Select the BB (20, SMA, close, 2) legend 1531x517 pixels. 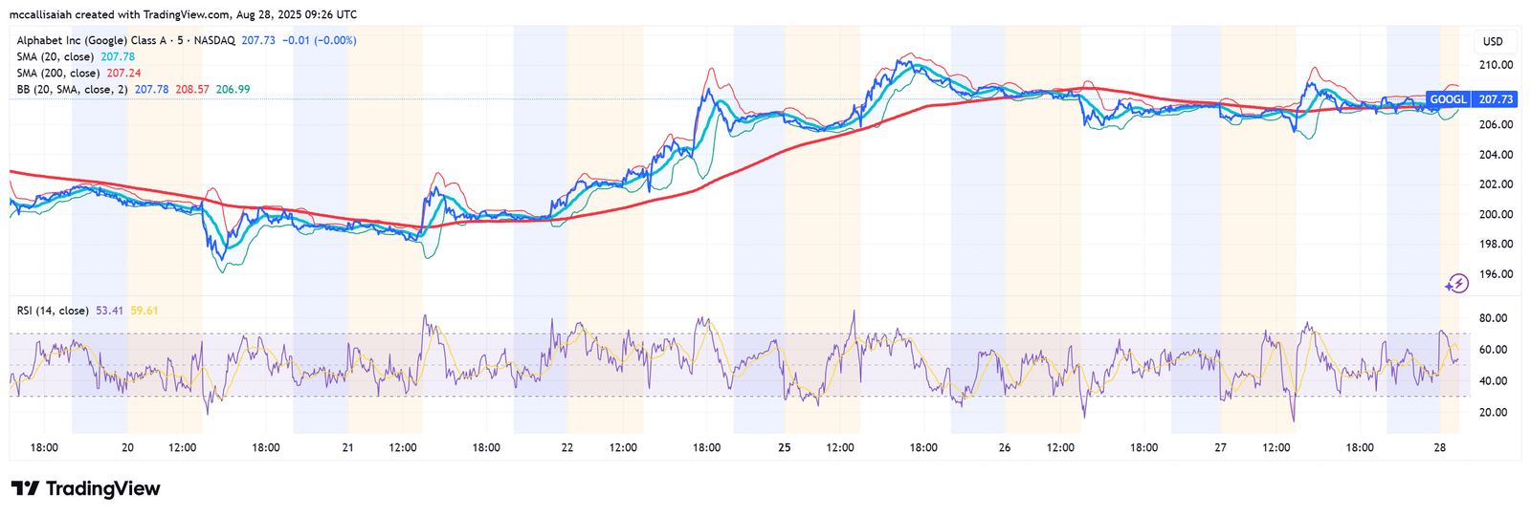point(72,89)
